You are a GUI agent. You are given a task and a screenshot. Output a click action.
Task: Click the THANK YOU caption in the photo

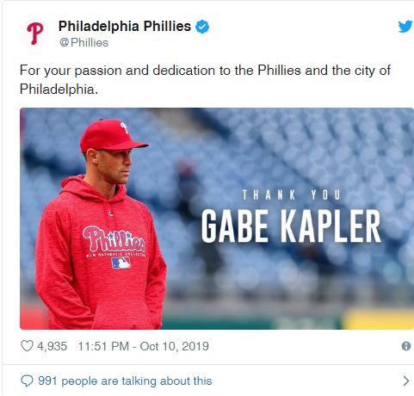tap(291, 195)
